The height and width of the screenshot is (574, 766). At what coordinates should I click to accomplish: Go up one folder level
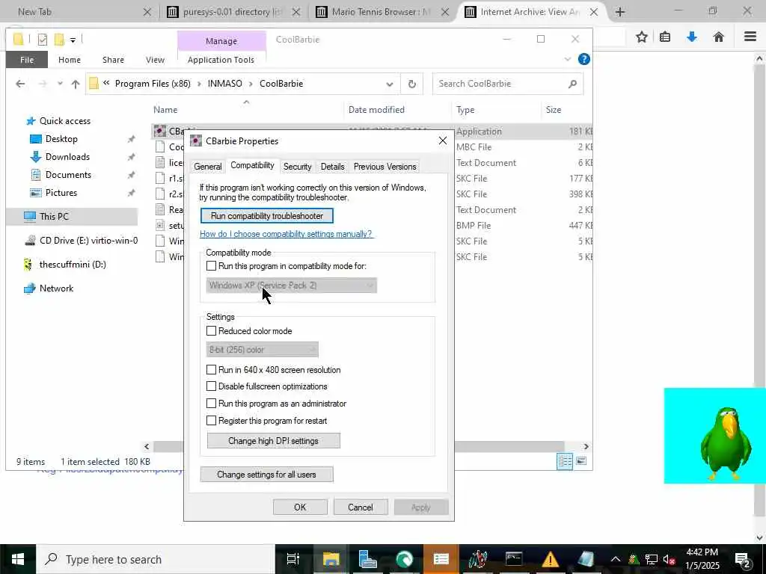76,84
